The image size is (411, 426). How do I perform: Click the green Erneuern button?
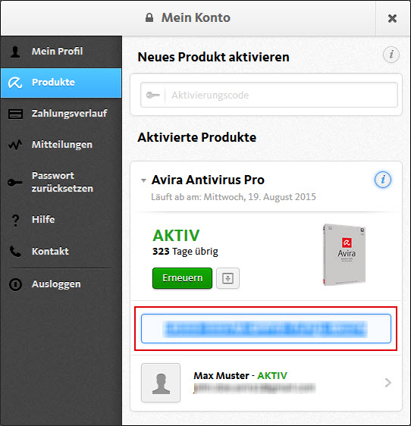coord(182,278)
